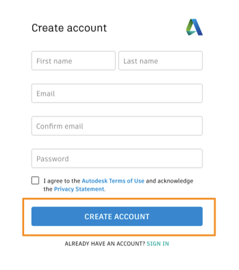Image resolution: width=239 pixels, height=270 pixels.
Task: Select the Last name input box
Action: pyautogui.click(x=160, y=61)
